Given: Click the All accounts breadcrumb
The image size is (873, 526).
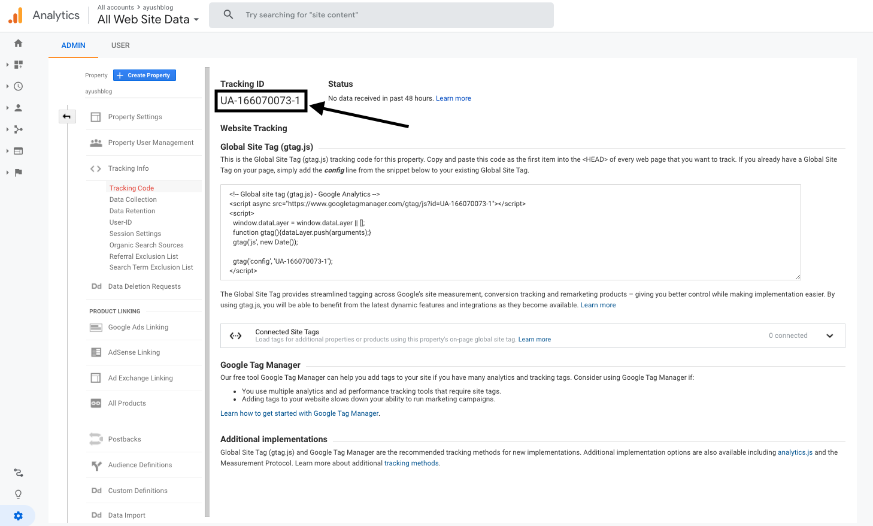Looking at the screenshot, I should click(x=116, y=7).
